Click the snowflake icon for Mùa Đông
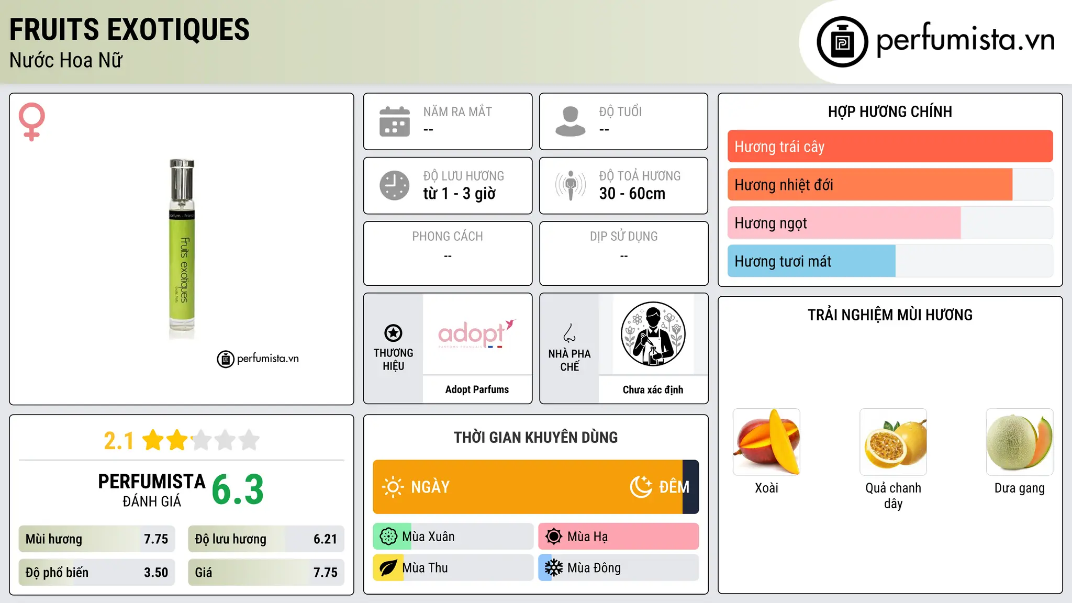This screenshot has height=603, width=1072. 554,568
